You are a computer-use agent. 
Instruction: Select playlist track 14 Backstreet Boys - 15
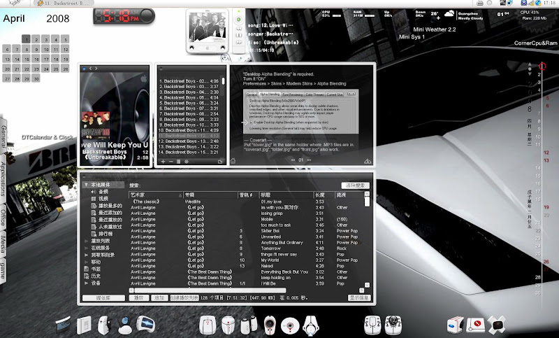click(x=189, y=152)
